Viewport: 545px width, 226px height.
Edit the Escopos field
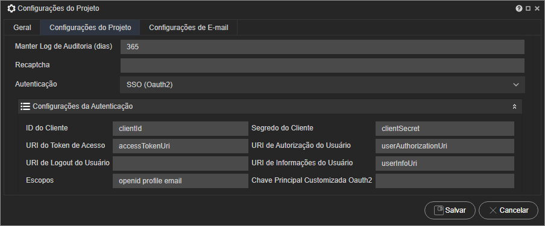180,181
